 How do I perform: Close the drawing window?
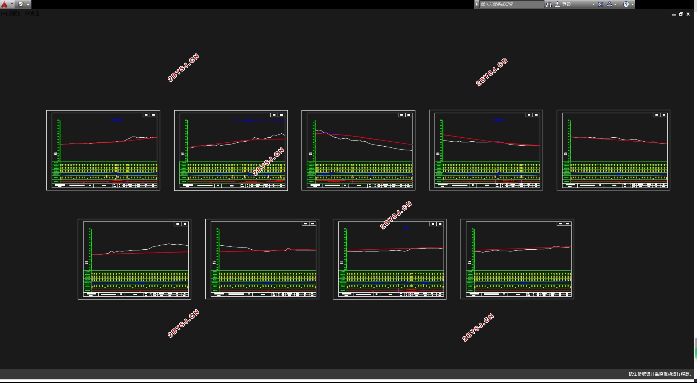688,14
